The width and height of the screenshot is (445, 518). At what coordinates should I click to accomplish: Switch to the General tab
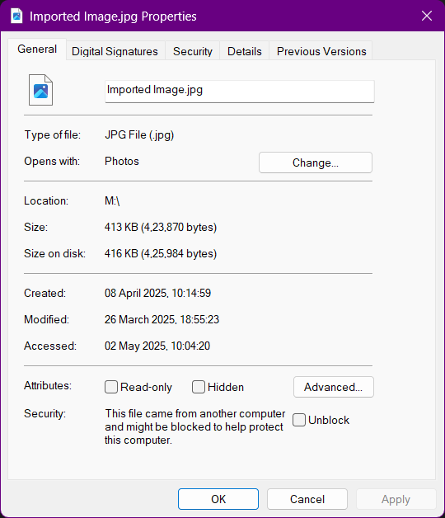[37, 49]
